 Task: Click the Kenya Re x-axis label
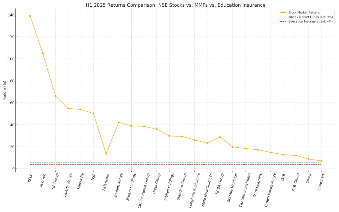pyautogui.click(x=80, y=181)
